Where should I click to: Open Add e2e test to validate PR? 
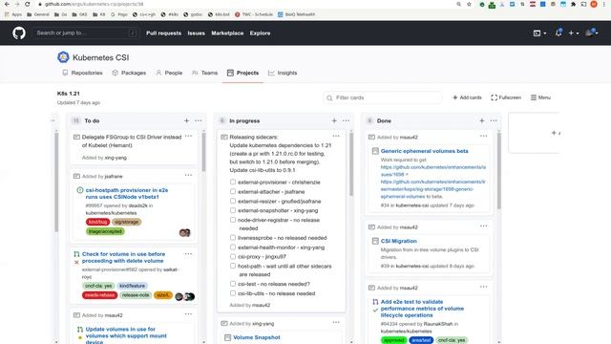422,309
